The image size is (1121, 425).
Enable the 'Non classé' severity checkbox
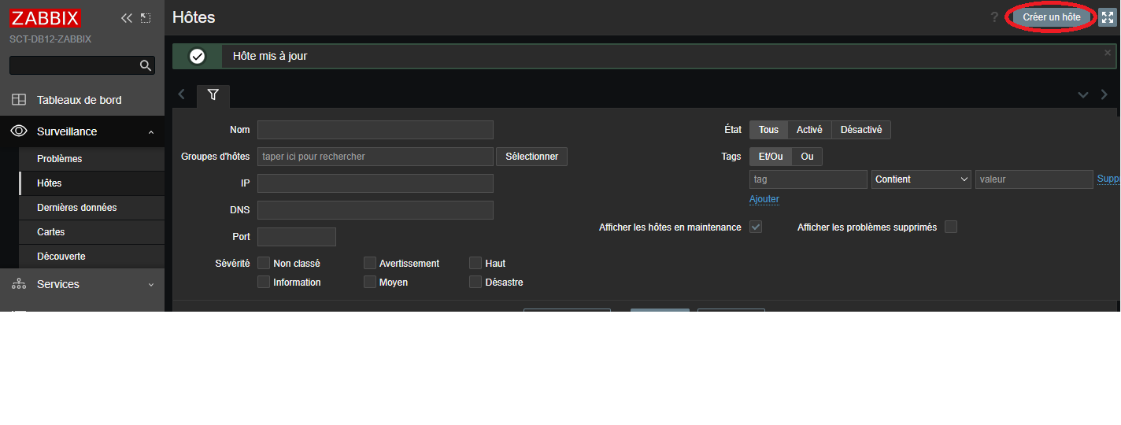[264, 263]
